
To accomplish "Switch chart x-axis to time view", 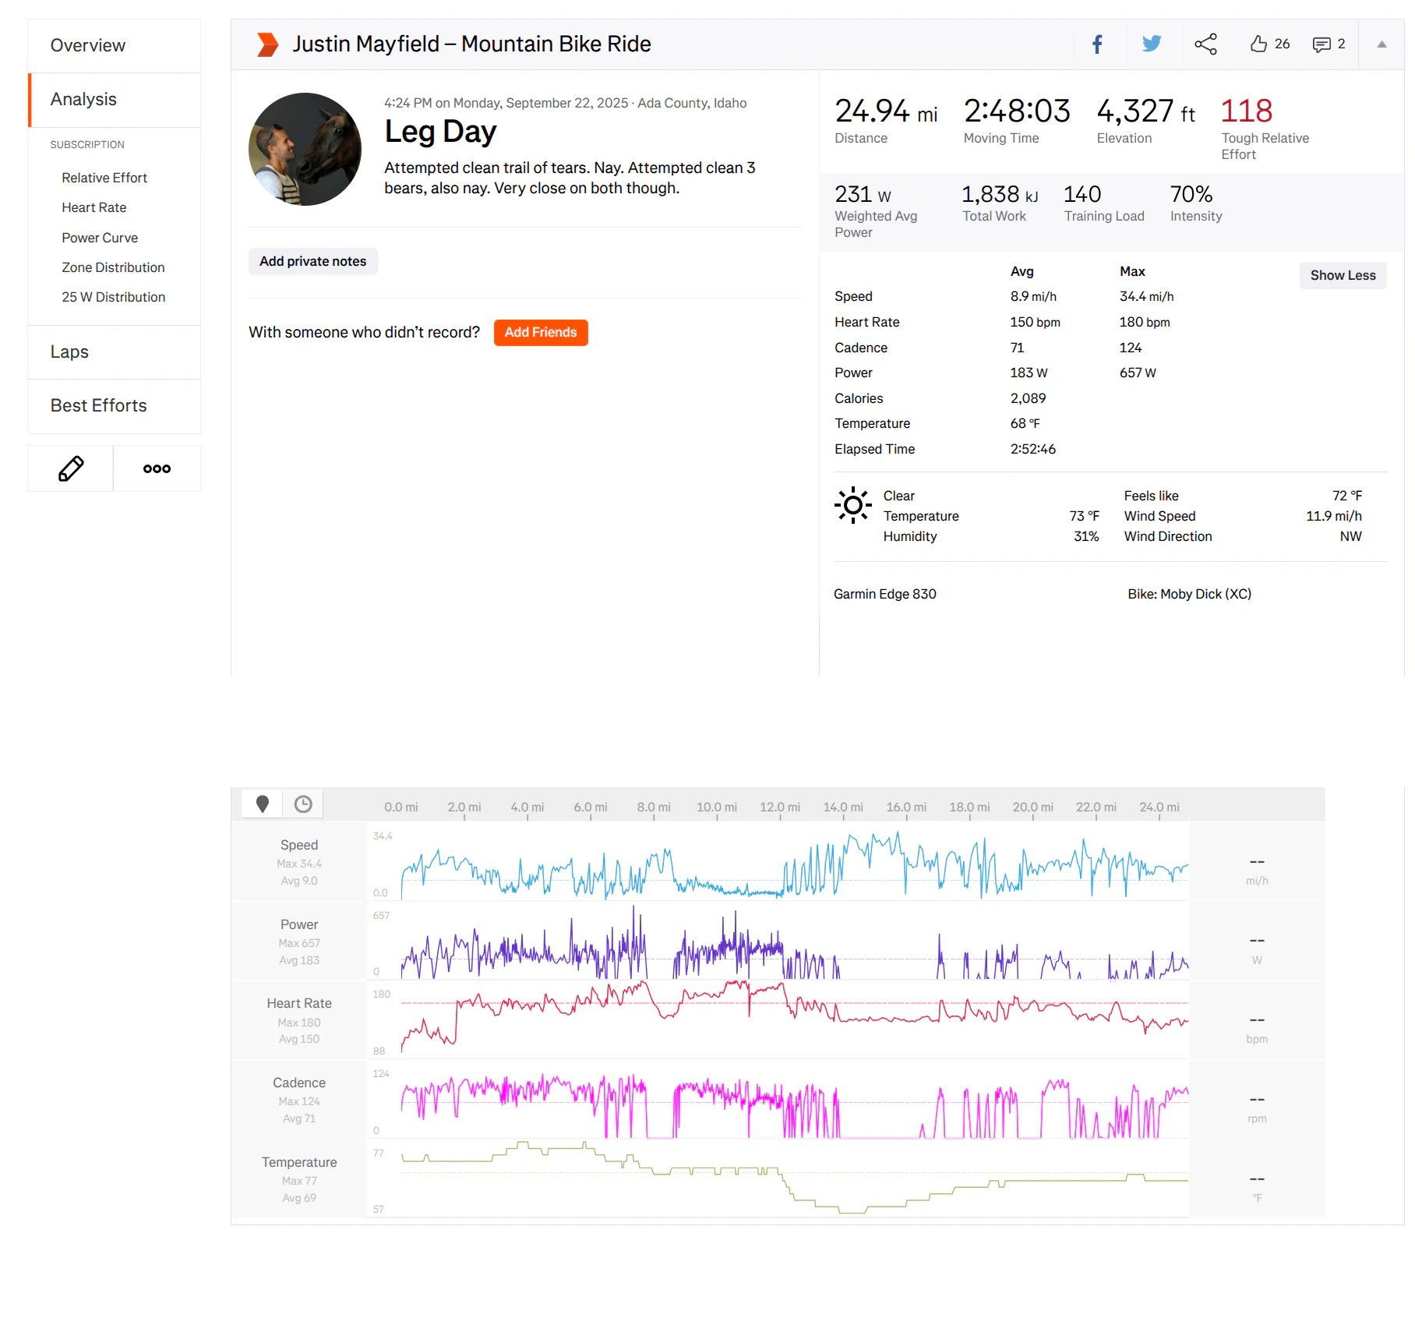I will [x=303, y=804].
